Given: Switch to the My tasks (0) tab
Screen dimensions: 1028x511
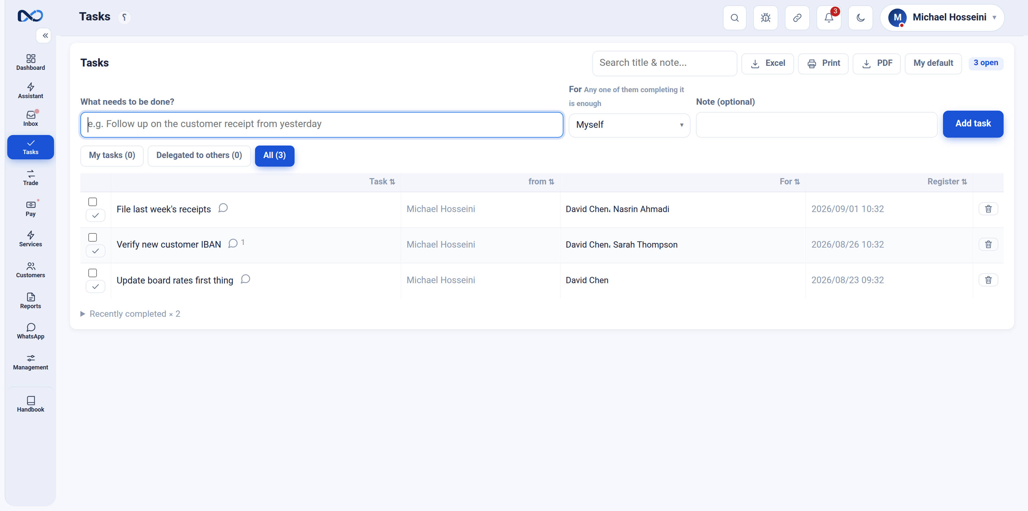Looking at the screenshot, I should pos(112,156).
